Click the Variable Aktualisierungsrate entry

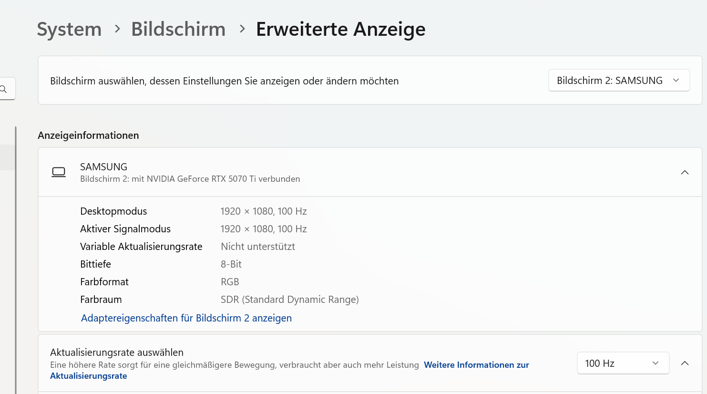[258, 247]
